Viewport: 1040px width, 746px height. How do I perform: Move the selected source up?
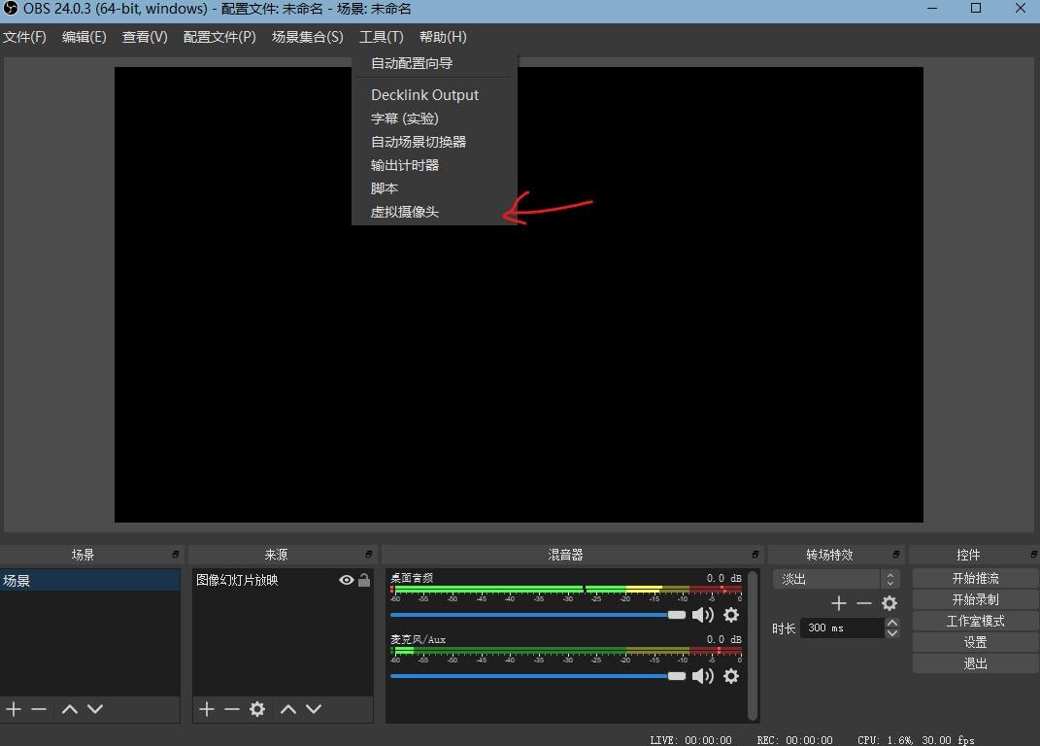click(x=288, y=709)
